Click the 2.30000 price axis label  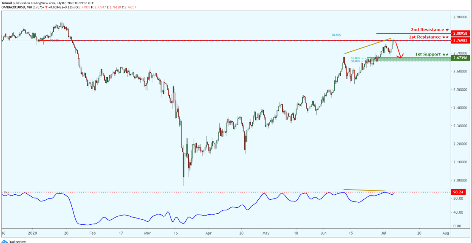pyautogui.click(x=460, y=126)
